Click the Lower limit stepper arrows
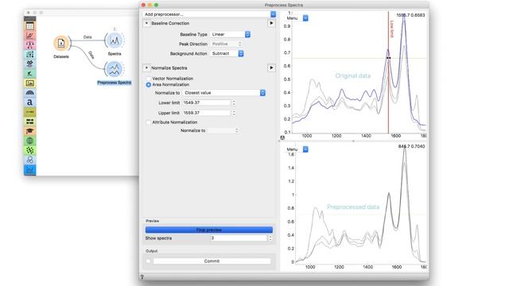 click(233, 102)
